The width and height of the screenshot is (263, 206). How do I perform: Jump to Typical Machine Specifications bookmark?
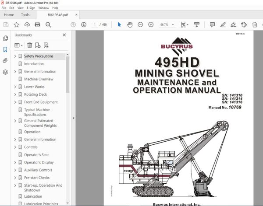(x=37, y=112)
